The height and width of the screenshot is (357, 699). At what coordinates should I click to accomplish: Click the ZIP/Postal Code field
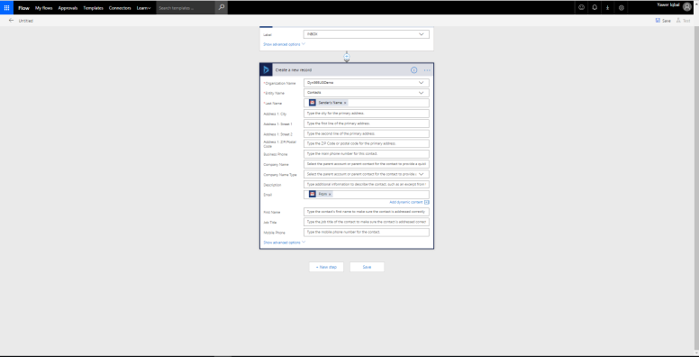(x=367, y=143)
